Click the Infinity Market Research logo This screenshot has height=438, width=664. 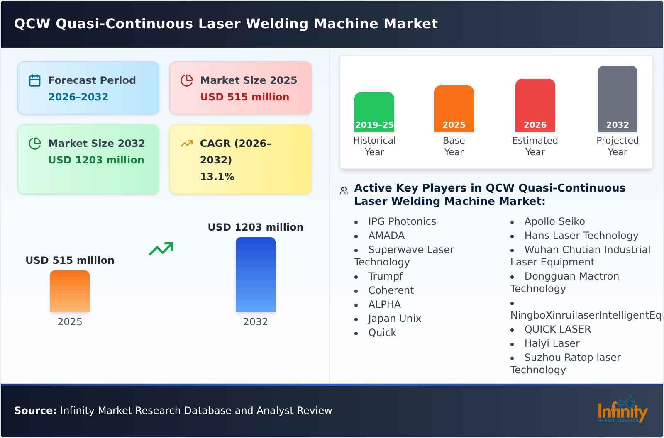(x=622, y=409)
